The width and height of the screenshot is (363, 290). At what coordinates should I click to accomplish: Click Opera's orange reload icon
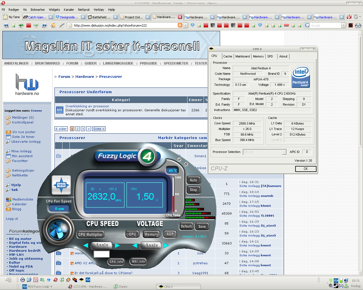pyautogui.click(x=53, y=25)
